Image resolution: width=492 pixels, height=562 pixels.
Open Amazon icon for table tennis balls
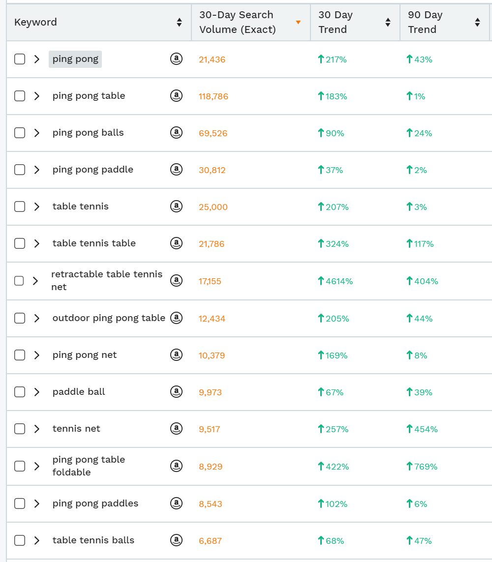tap(176, 540)
